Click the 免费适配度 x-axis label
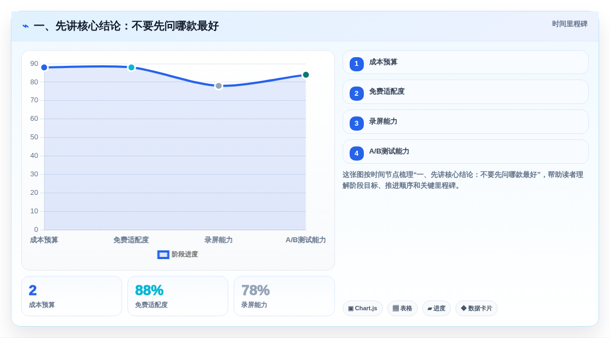This screenshot has height=338, width=610. click(131, 240)
